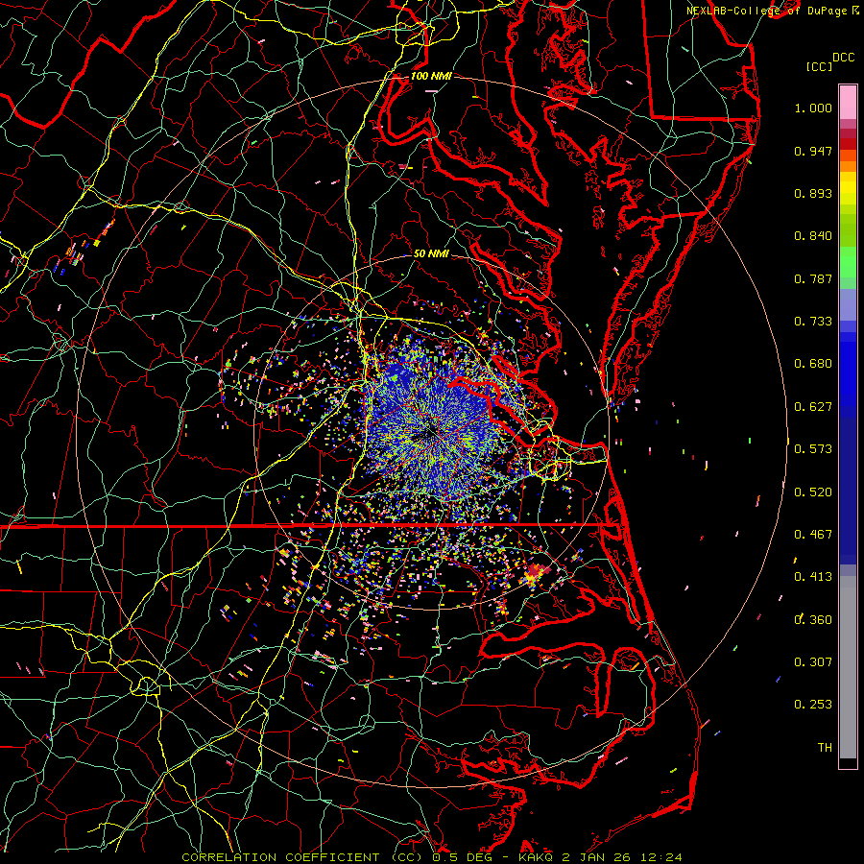Viewport: 864px width, 864px height.
Task: Click the radar site center of the echo cluster
Action: [x=431, y=434]
